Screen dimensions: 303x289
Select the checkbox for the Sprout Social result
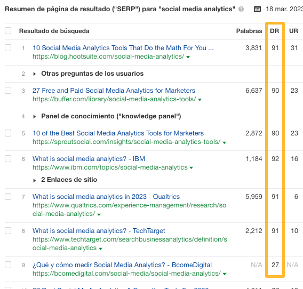point(8,133)
